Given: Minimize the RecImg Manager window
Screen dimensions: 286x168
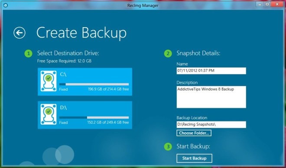Looking at the screenshot, I should coord(260,4).
